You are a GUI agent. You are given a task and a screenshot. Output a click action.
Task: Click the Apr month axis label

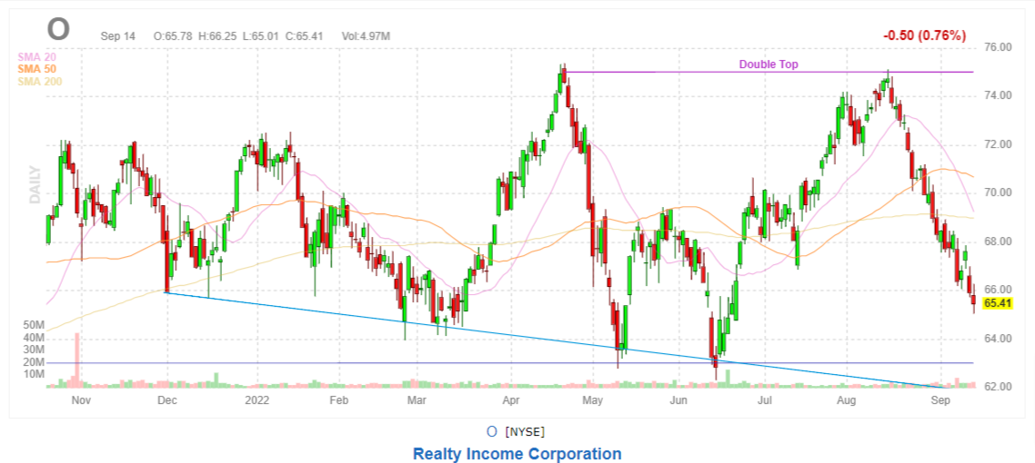coord(509,399)
